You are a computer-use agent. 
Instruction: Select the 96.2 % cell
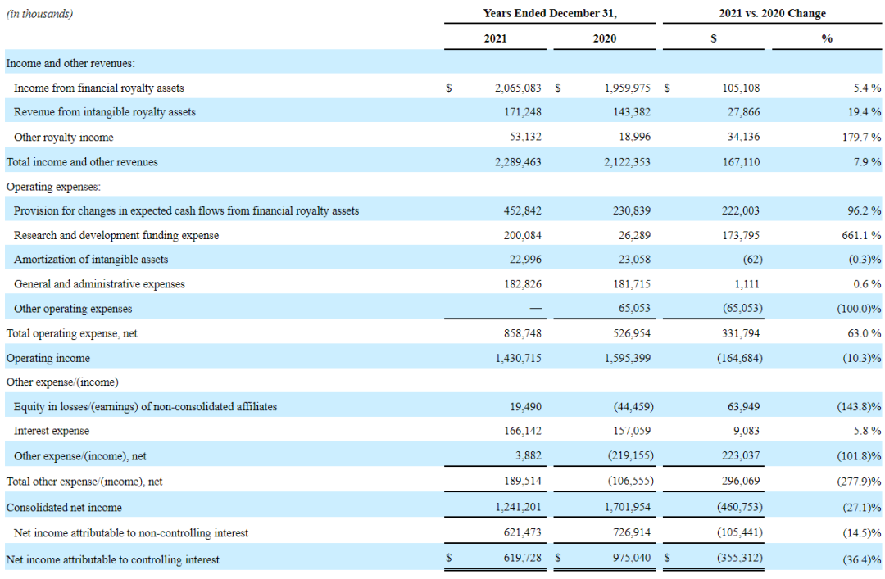pyautogui.click(x=865, y=211)
